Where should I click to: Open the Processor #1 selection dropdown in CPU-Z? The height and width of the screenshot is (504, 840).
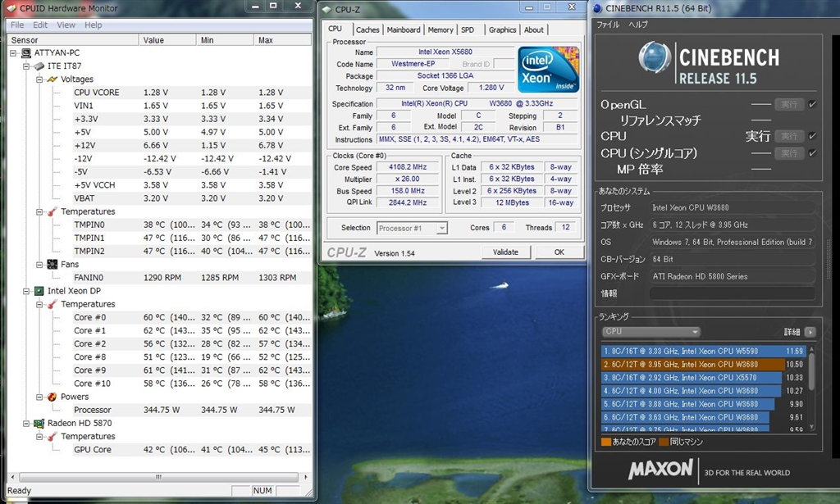click(x=441, y=228)
